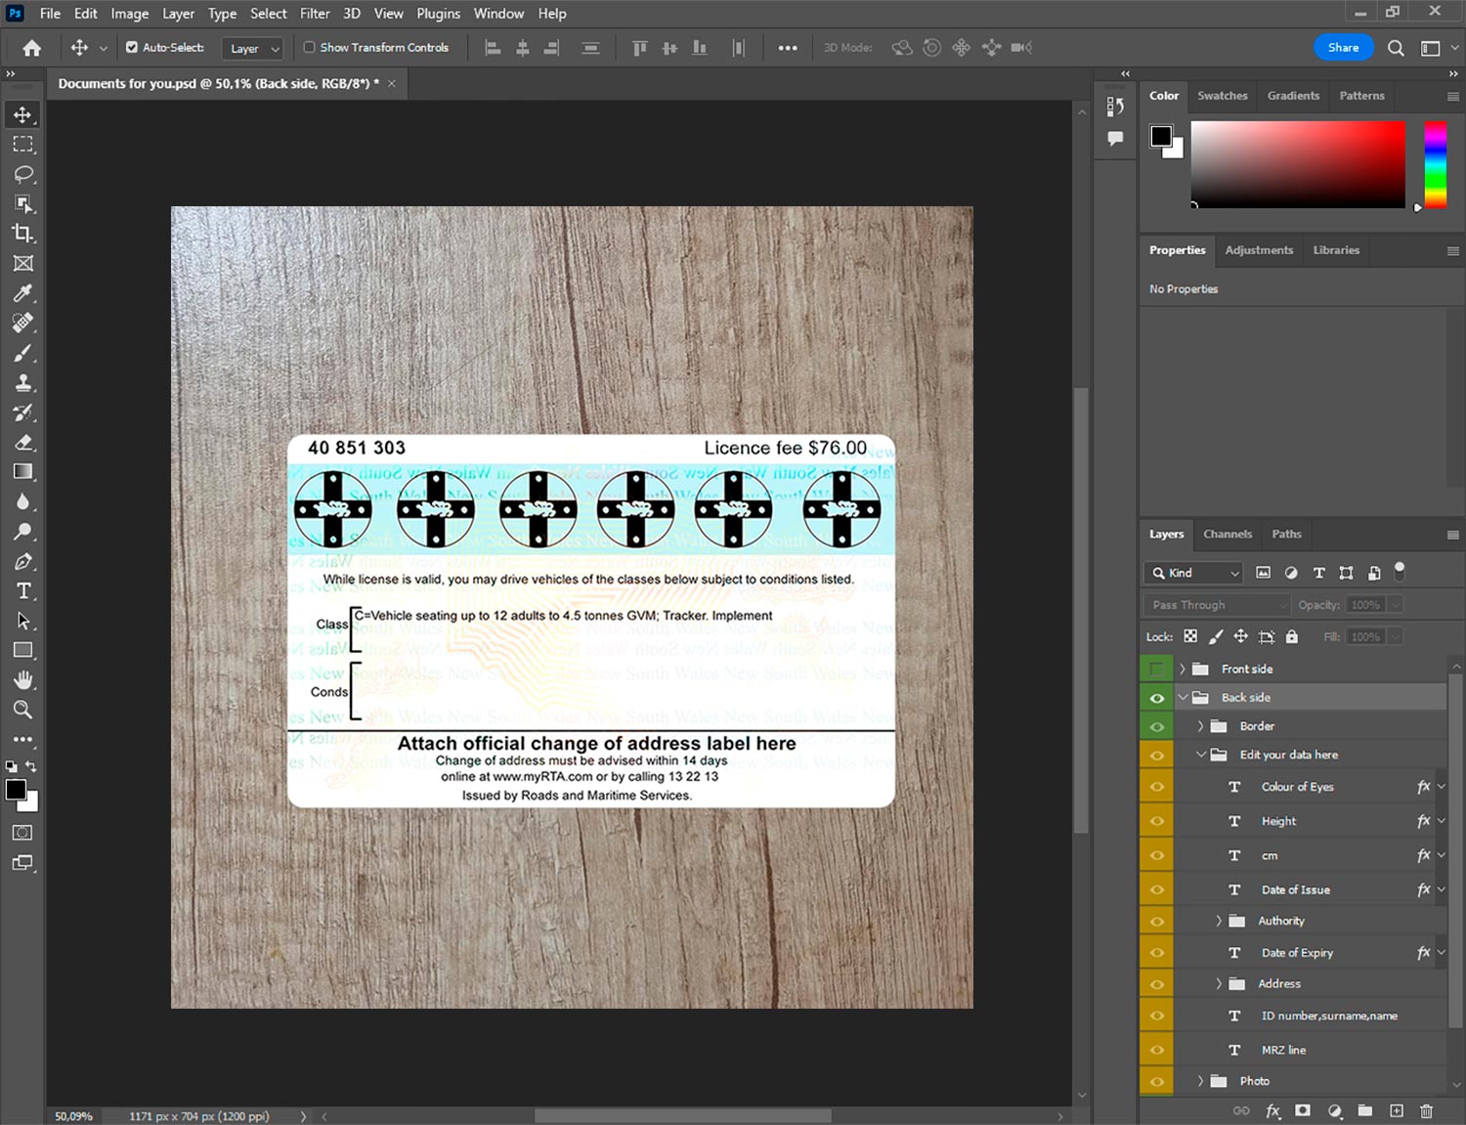1466x1125 pixels.
Task: Click the search magnifier beside Share
Action: click(x=1396, y=48)
